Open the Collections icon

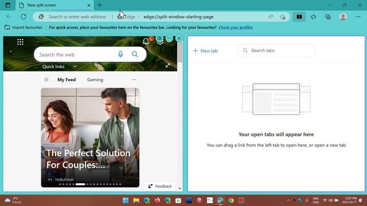[x=328, y=17]
